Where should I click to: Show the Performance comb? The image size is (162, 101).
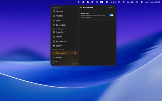(x=64, y=41)
